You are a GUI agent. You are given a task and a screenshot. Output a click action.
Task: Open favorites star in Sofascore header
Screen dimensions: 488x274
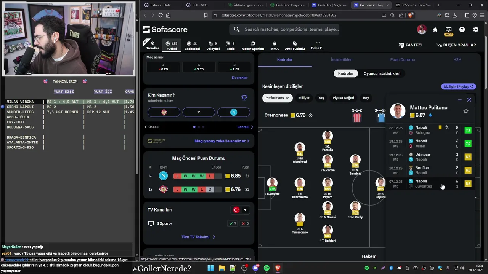435,29
